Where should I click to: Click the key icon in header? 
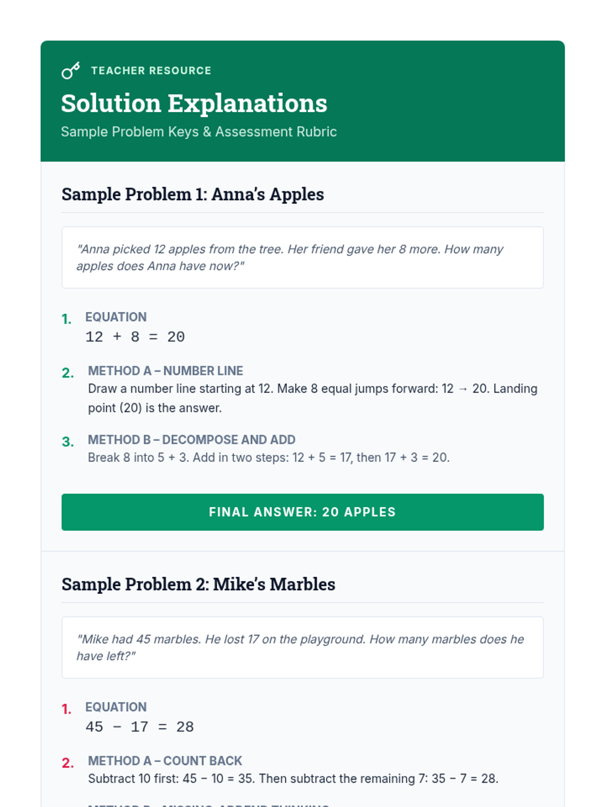coord(71,71)
